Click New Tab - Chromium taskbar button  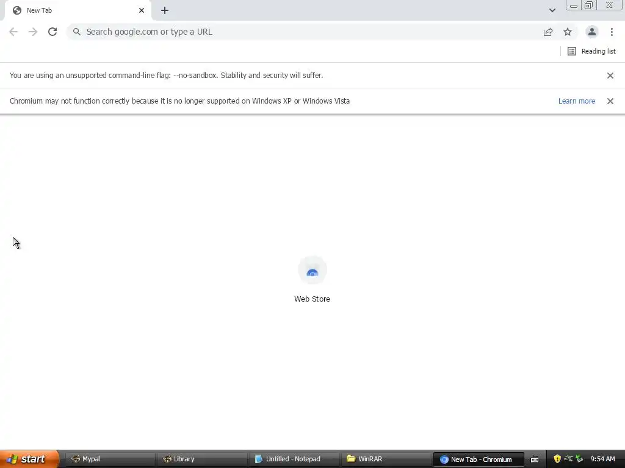coord(479,459)
